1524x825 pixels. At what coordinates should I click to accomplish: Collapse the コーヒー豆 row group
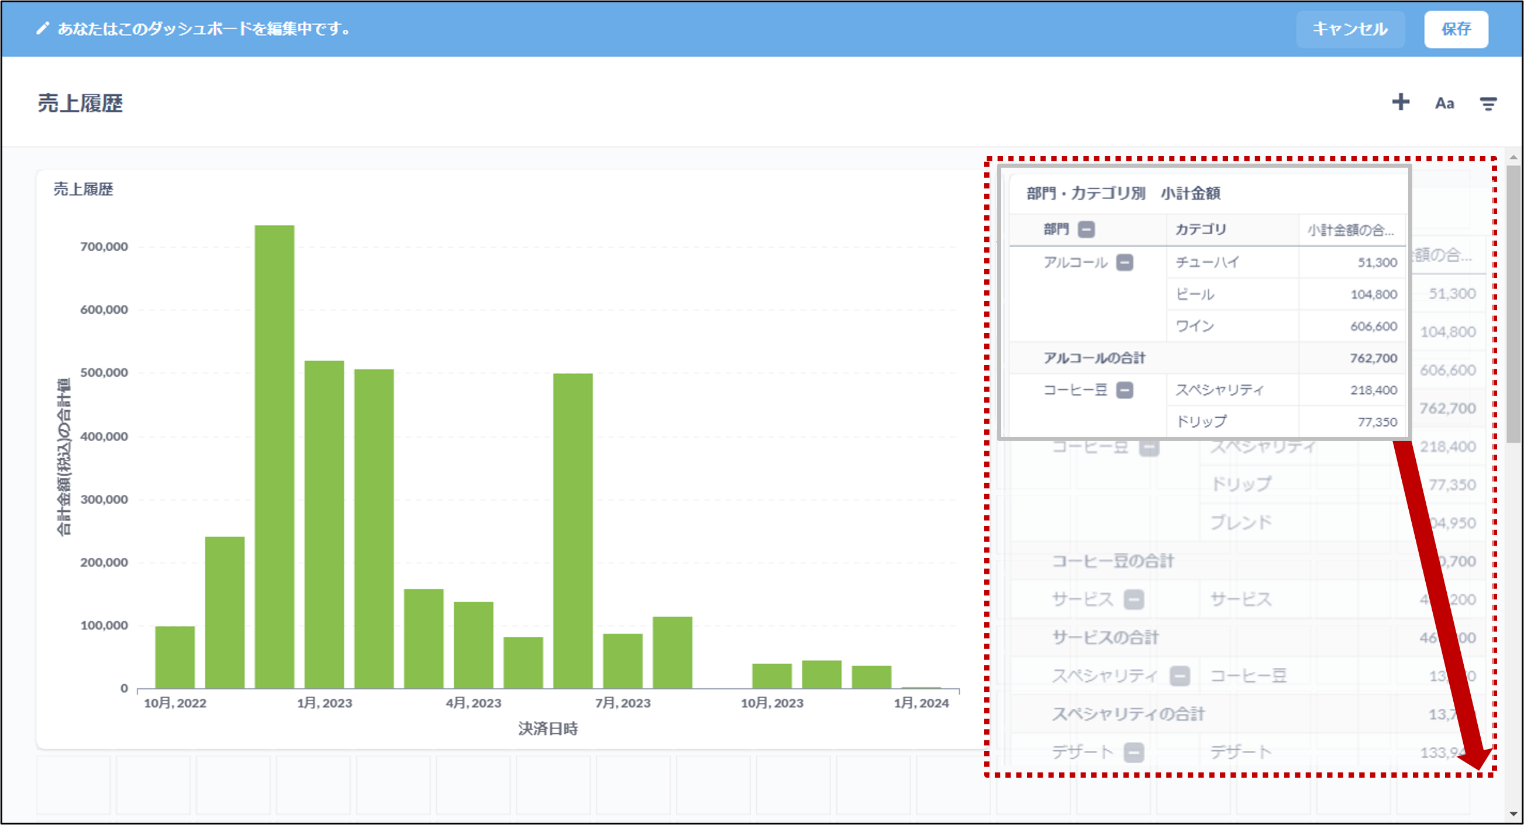click(1124, 390)
